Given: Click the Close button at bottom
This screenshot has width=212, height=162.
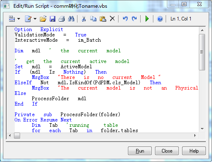Looking at the screenshot, I should pyautogui.click(x=167, y=151).
